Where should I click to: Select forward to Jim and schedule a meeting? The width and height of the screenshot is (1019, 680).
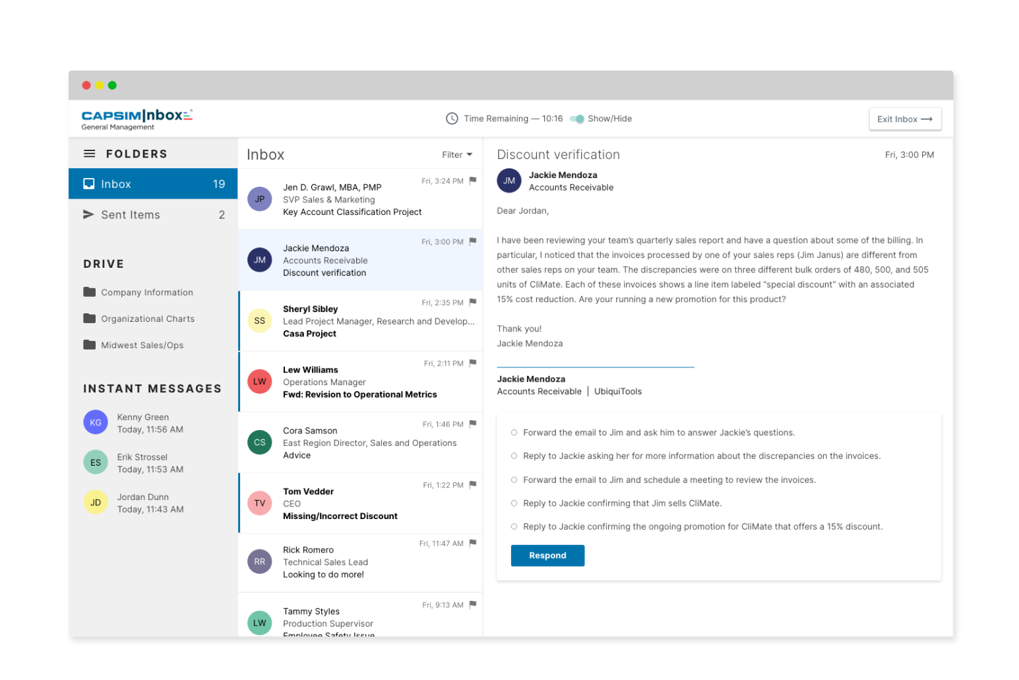coord(514,479)
